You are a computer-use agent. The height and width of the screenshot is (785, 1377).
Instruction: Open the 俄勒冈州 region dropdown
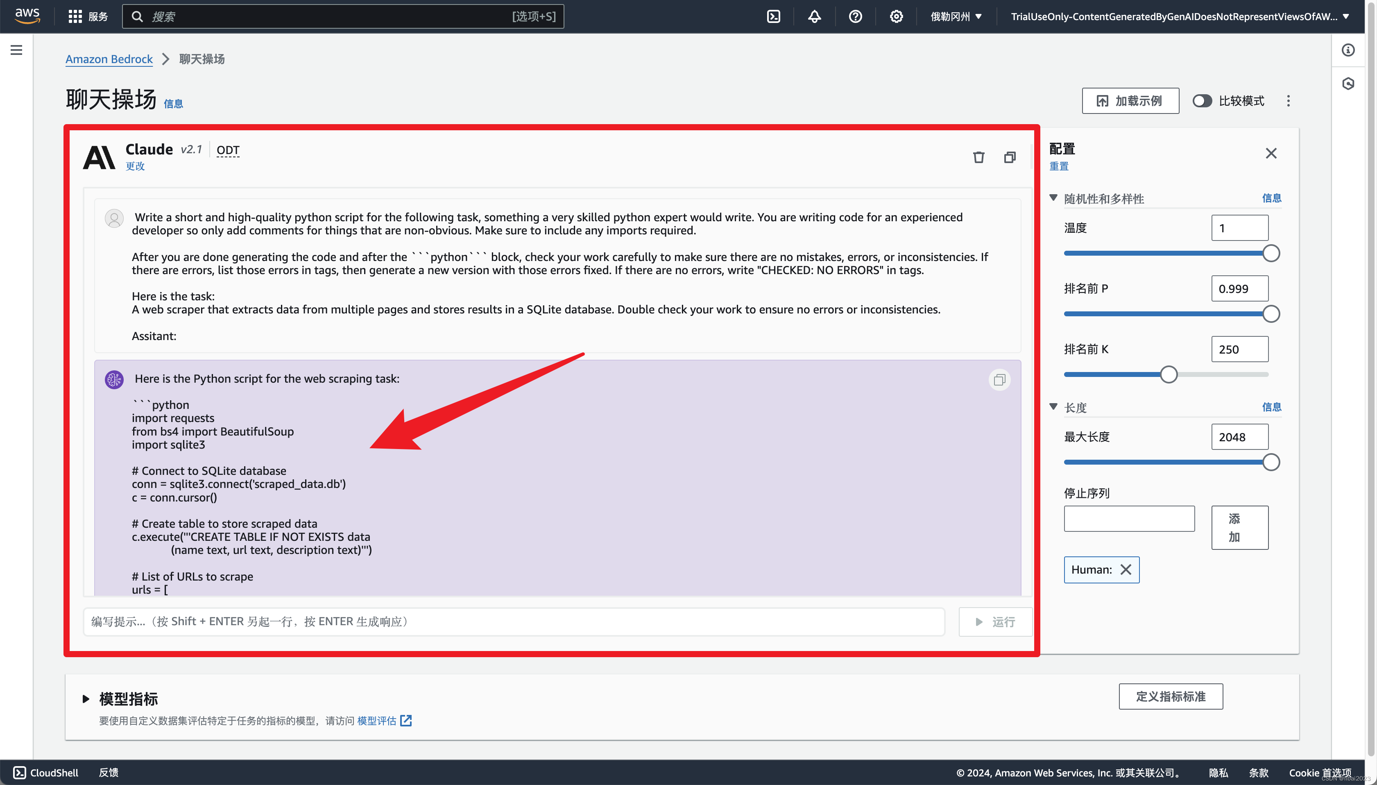pos(956,16)
